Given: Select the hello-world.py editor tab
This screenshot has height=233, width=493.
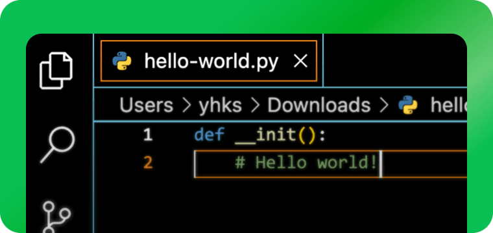Looking at the screenshot, I should click(x=209, y=61).
